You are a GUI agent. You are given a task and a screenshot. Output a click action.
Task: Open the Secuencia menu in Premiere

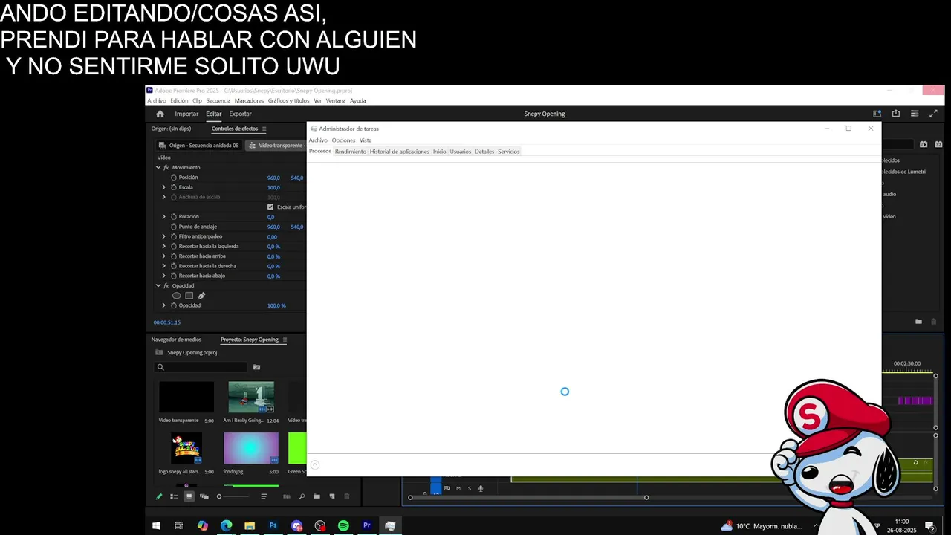click(218, 101)
